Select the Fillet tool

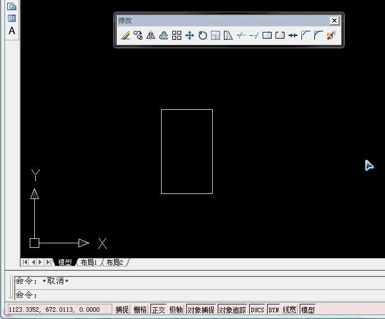[x=318, y=35]
